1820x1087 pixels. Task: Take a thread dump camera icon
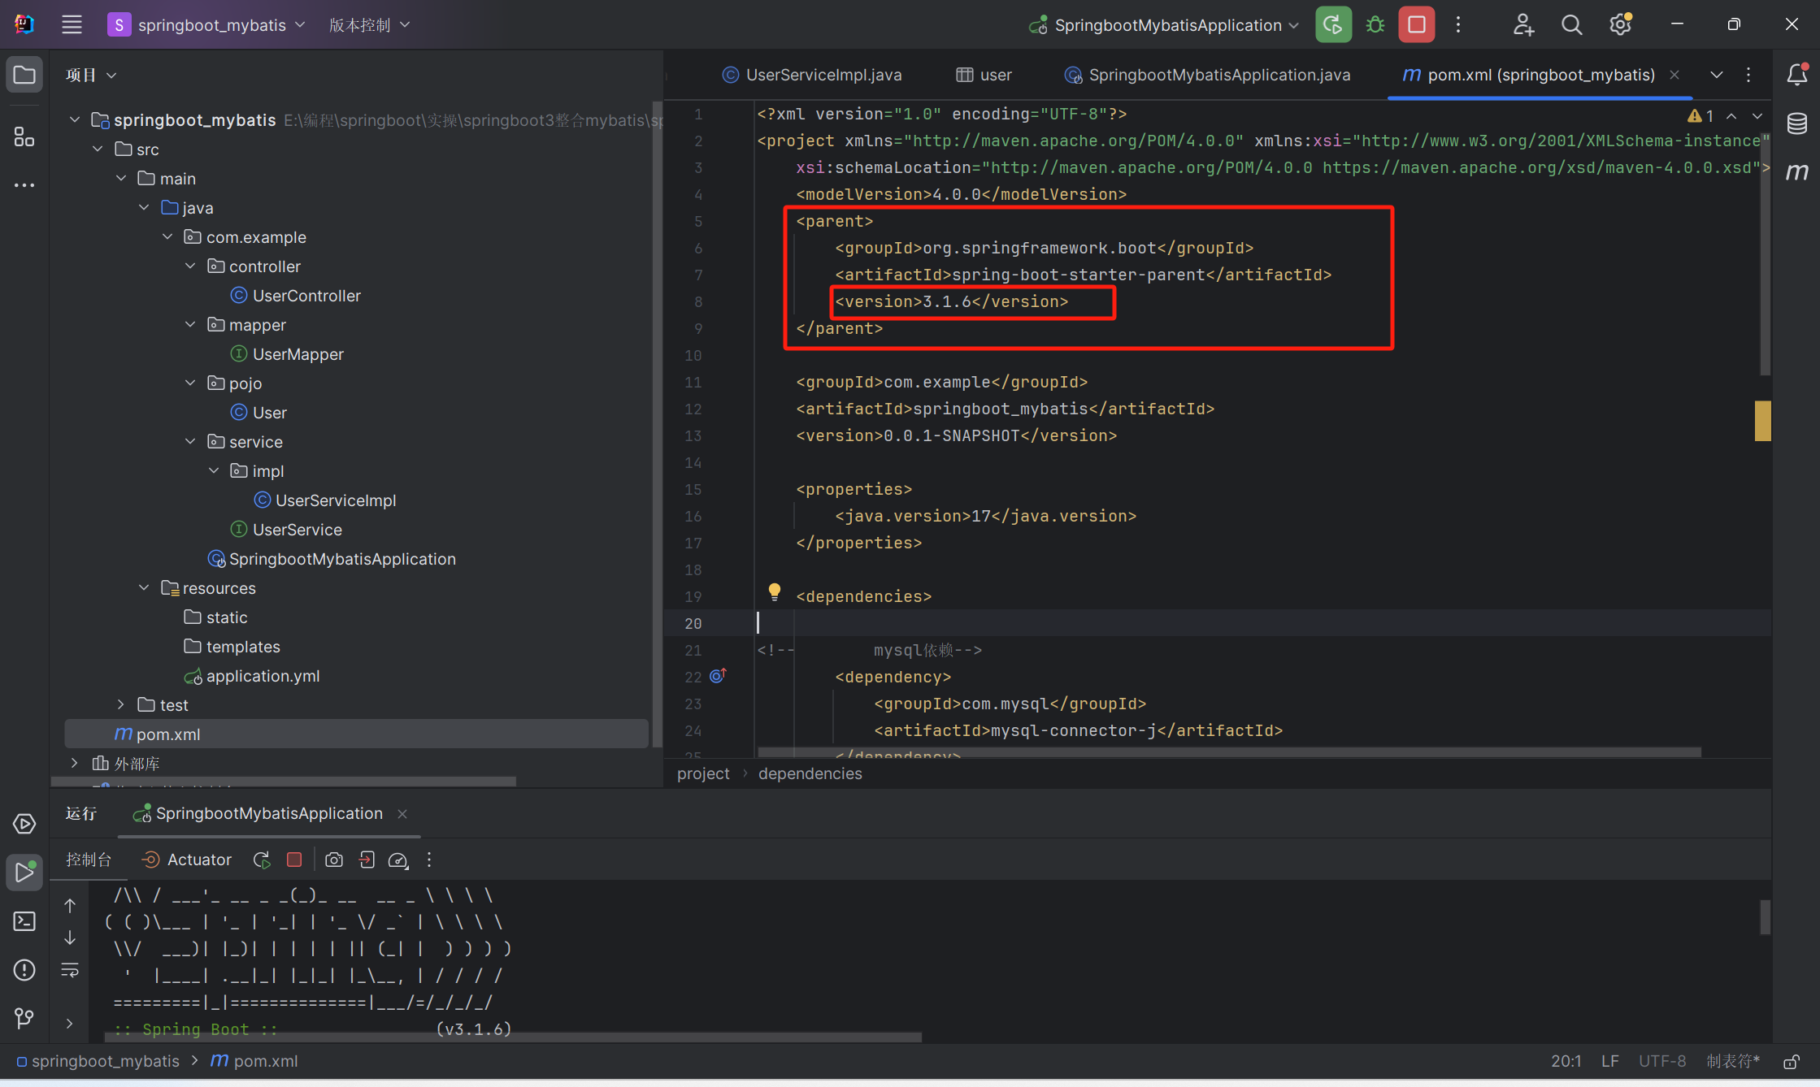click(x=333, y=860)
